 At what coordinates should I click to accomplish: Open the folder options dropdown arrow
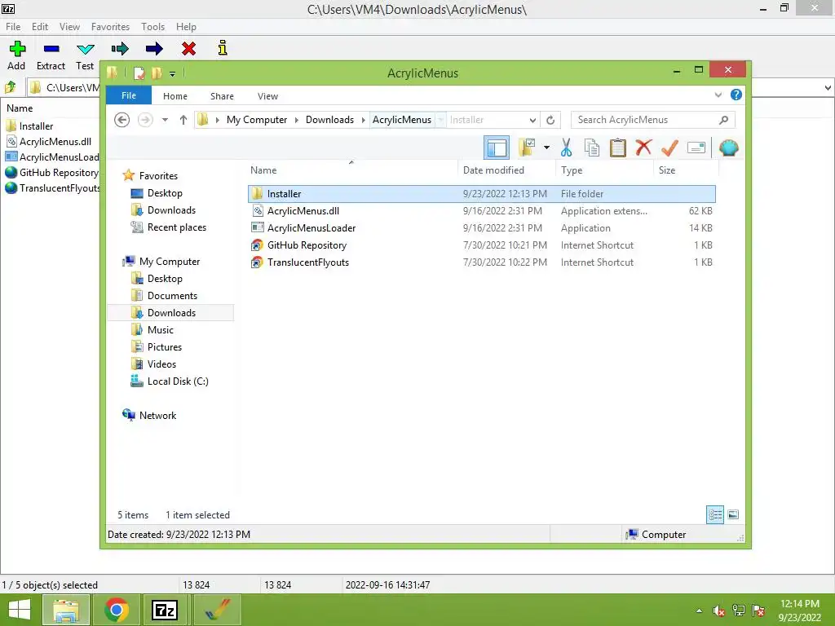[546, 148]
